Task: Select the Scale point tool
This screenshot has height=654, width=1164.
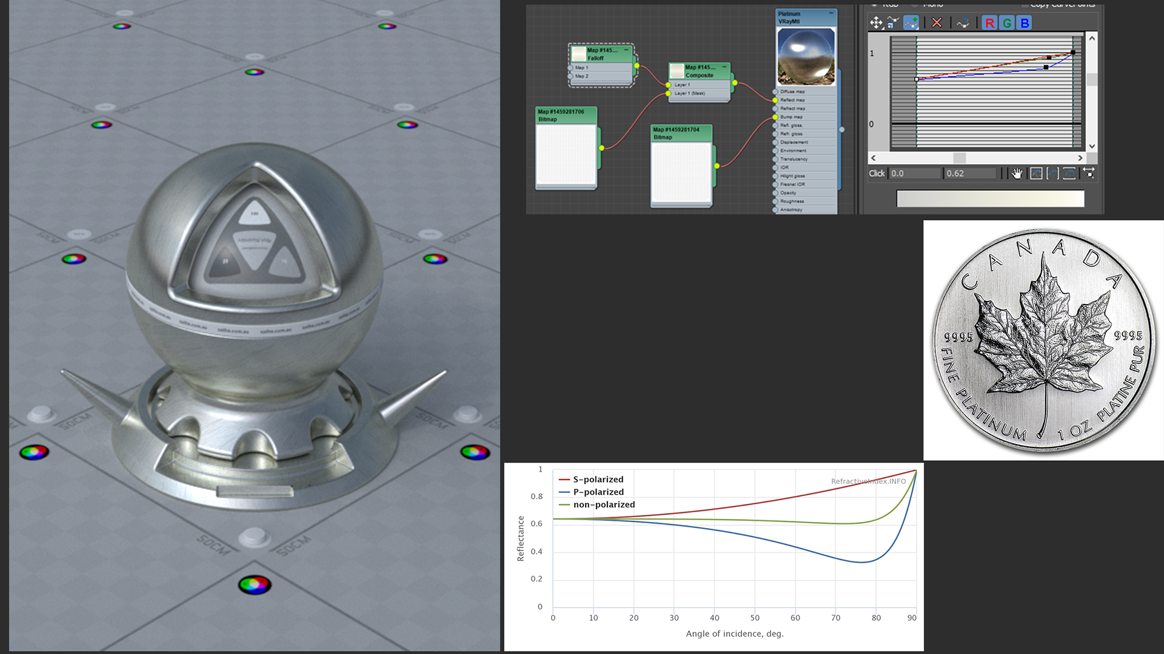Action: pyautogui.click(x=893, y=23)
